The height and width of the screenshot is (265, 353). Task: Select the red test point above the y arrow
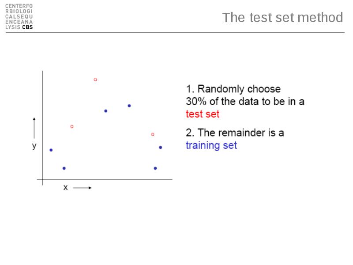click(72, 127)
